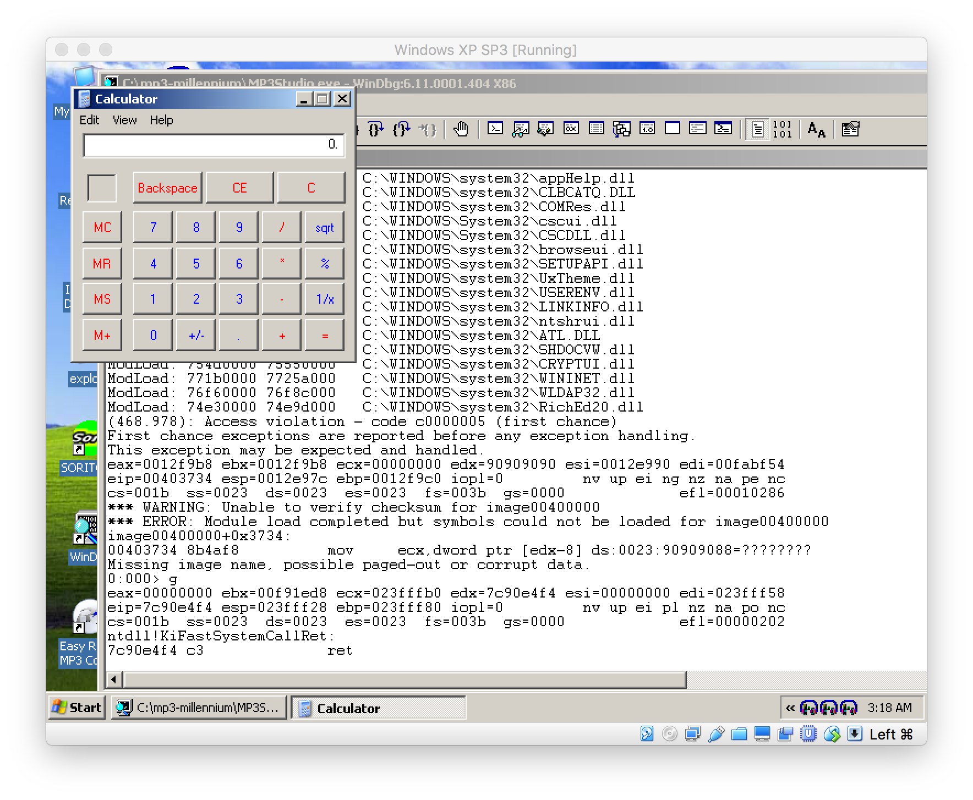Screen dimensions: 973x800
Task: Open the Watch window icon with glasses
Action: (521, 129)
